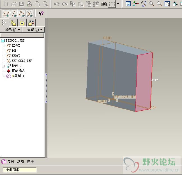Screen dimensions: 182x175
Task: Open a file with the Open folder icon
Action: [14, 4]
